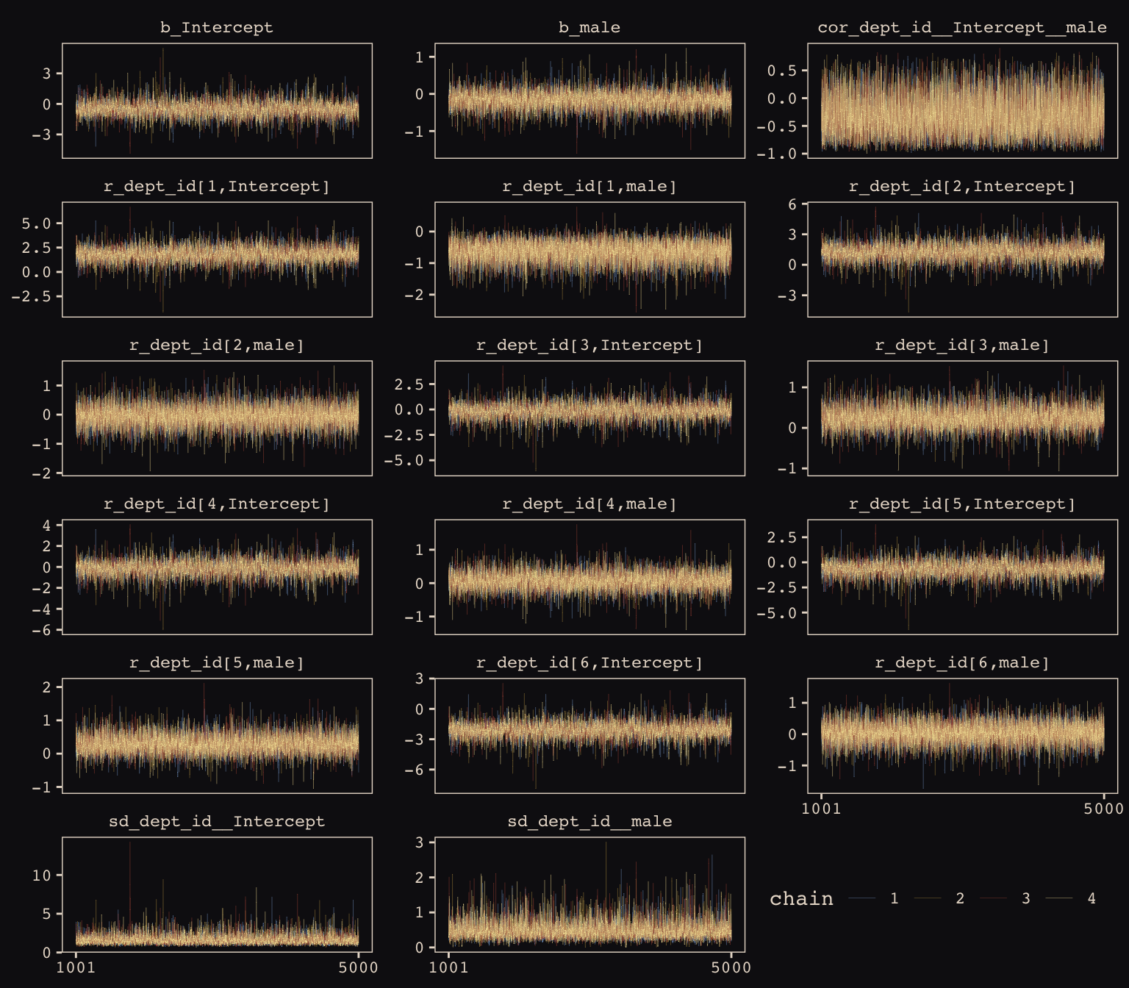The height and width of the screenshot is (988, 1129).
Task: Click the b_Intercept trace plot title
Action: tap(217, 28)
